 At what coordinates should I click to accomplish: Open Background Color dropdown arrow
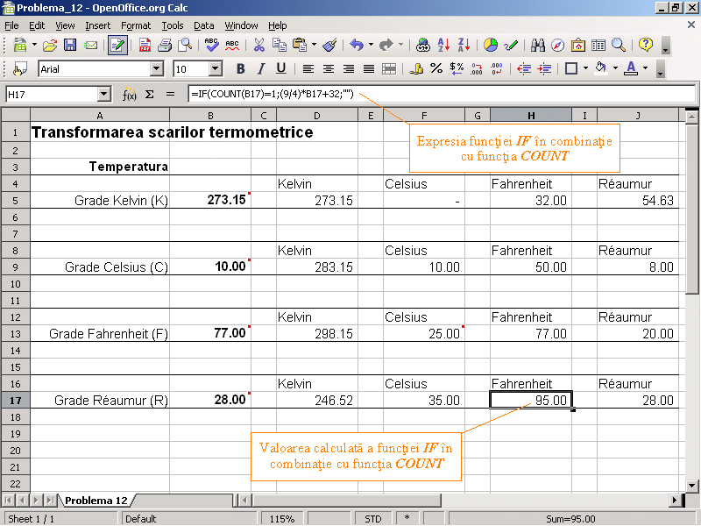(x=615, y=68)
